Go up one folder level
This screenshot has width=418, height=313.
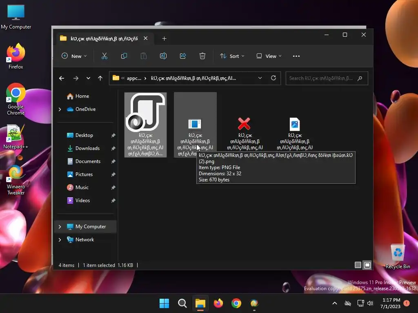100,78
